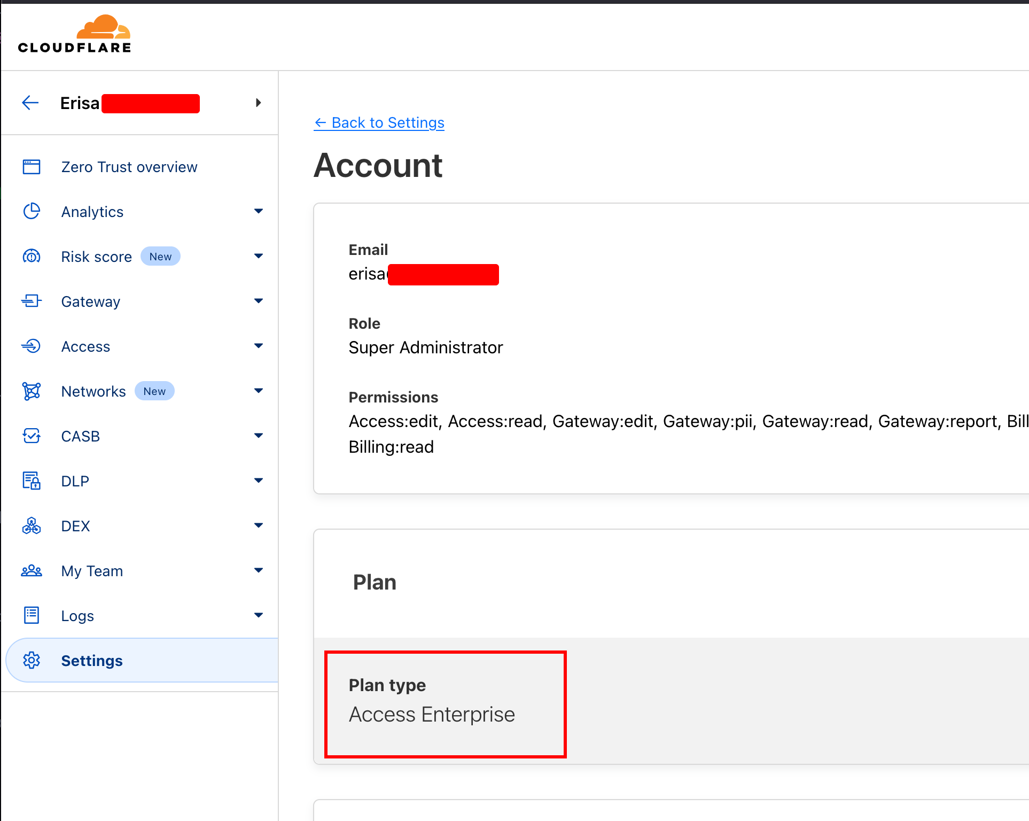
Task: Expand the Analytics dropdown chevron
Action: [259, 211]
